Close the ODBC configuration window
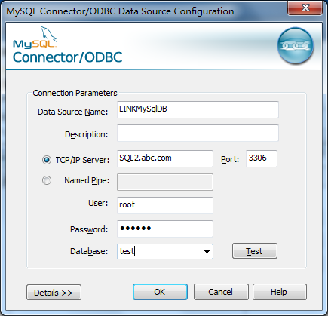The width and height of the screenshot is (328, 316). click(305, 8)
